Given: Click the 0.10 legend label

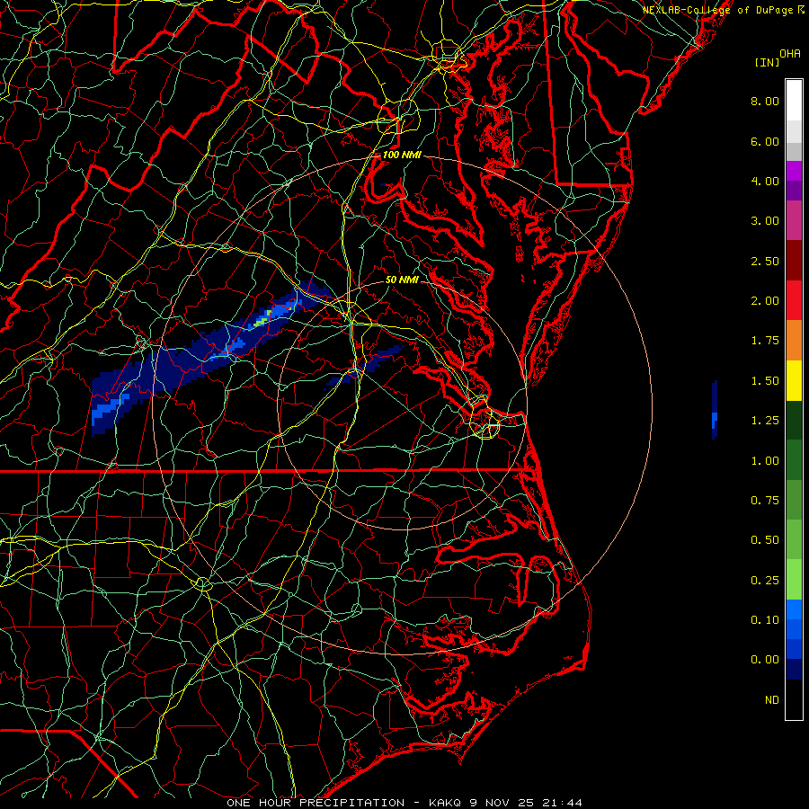Looking at the screenshot, I should pos(765,620).
